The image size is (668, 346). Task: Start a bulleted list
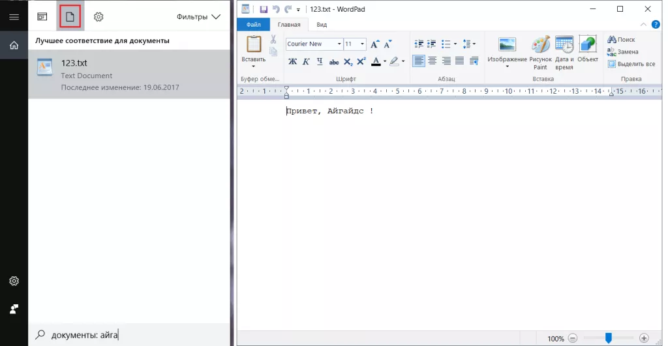[x=446, y=44]
